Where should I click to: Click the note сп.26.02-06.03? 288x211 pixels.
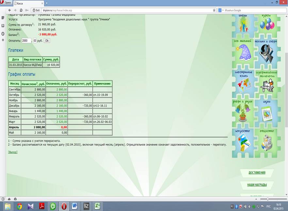(103, 122)
